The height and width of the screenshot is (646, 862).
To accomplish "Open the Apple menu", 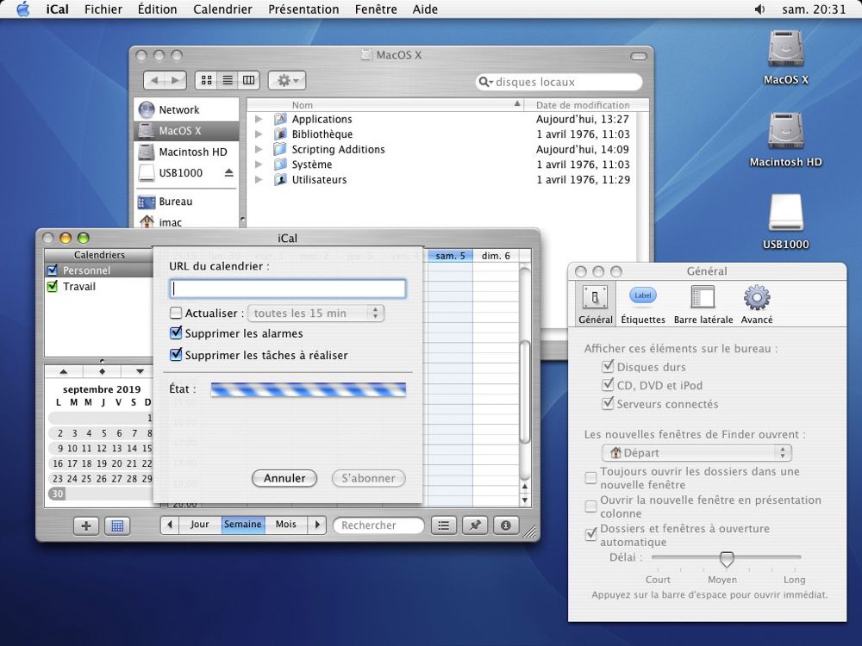I will point(22,9).
